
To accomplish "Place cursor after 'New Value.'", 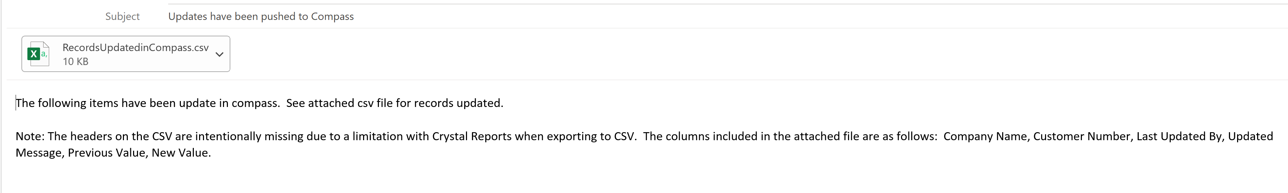I will click(212, 153).
